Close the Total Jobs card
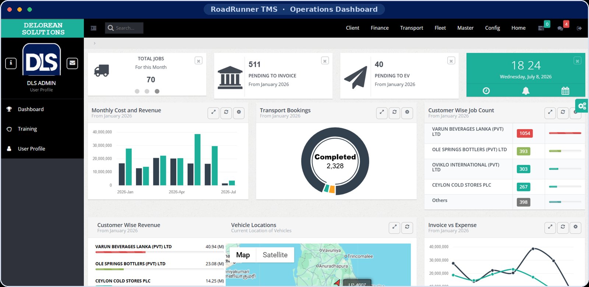This screenshot has height=287, width=589. pyautogui.click(x=198, y=61)
